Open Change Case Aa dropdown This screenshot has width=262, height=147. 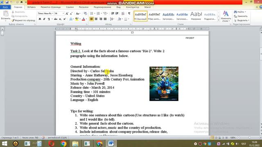[x=78, y=13]
